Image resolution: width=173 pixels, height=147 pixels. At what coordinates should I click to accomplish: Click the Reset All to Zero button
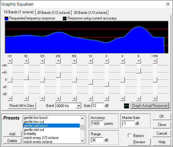(x=22, y=106)
